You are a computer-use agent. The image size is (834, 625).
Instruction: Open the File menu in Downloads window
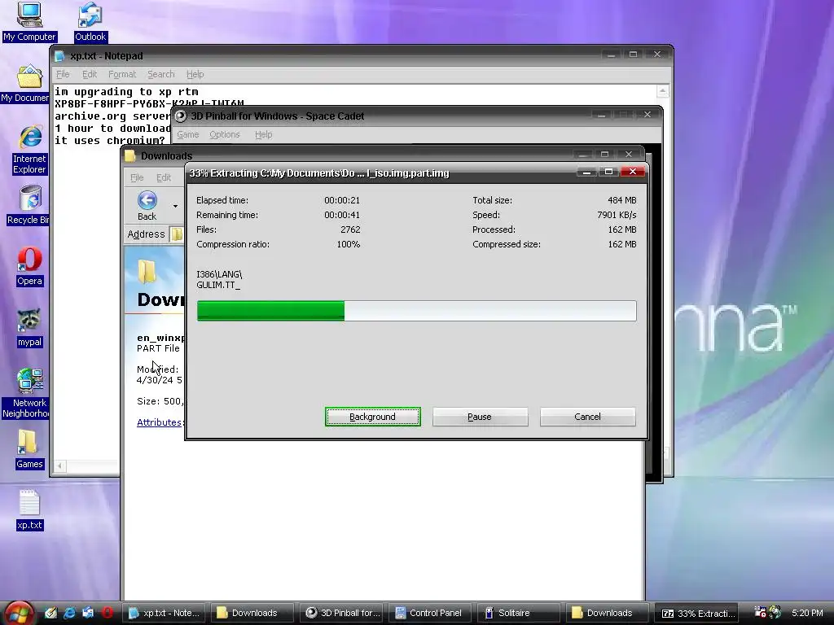[137, 177]
